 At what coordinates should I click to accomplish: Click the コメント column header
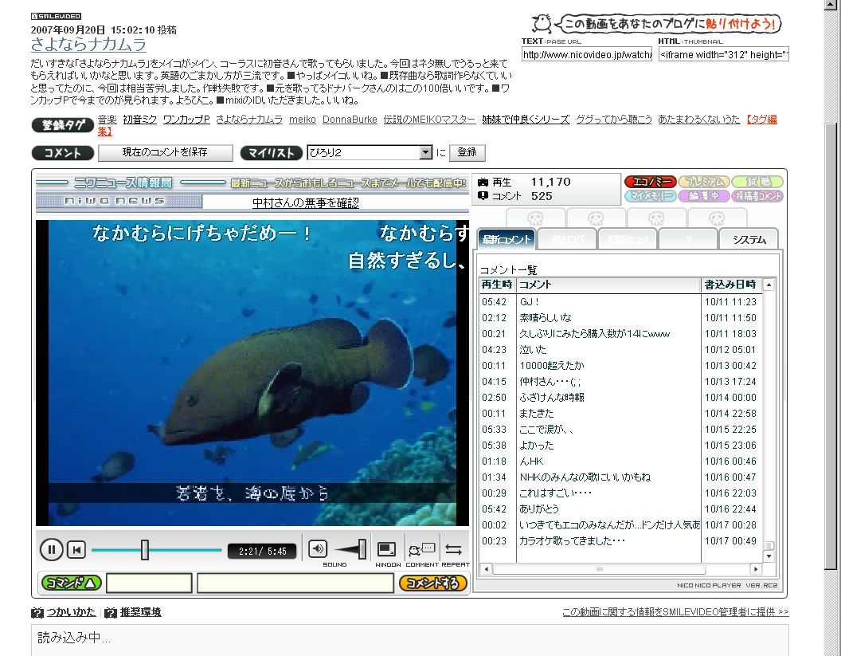[608, 285]
